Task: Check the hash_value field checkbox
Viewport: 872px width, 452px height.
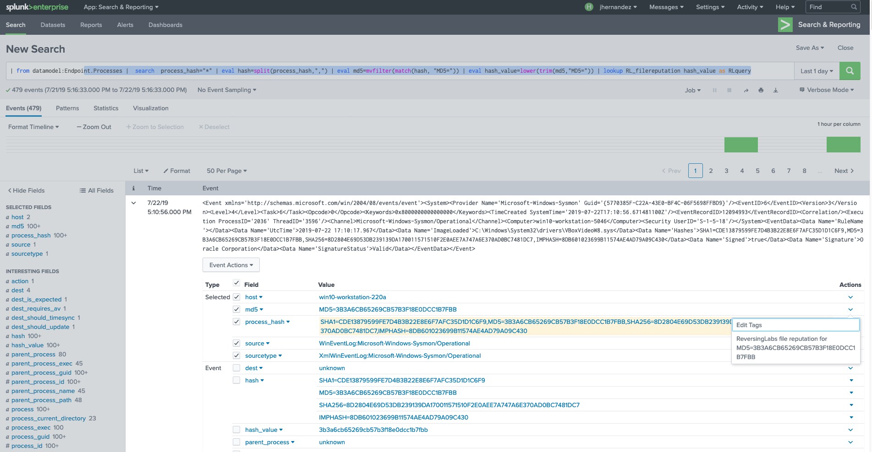Action: click(x=236, y=430)
